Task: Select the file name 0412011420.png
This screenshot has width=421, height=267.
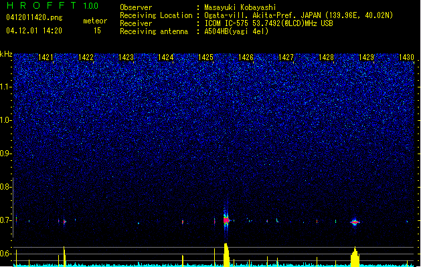Action: [34, 18]
